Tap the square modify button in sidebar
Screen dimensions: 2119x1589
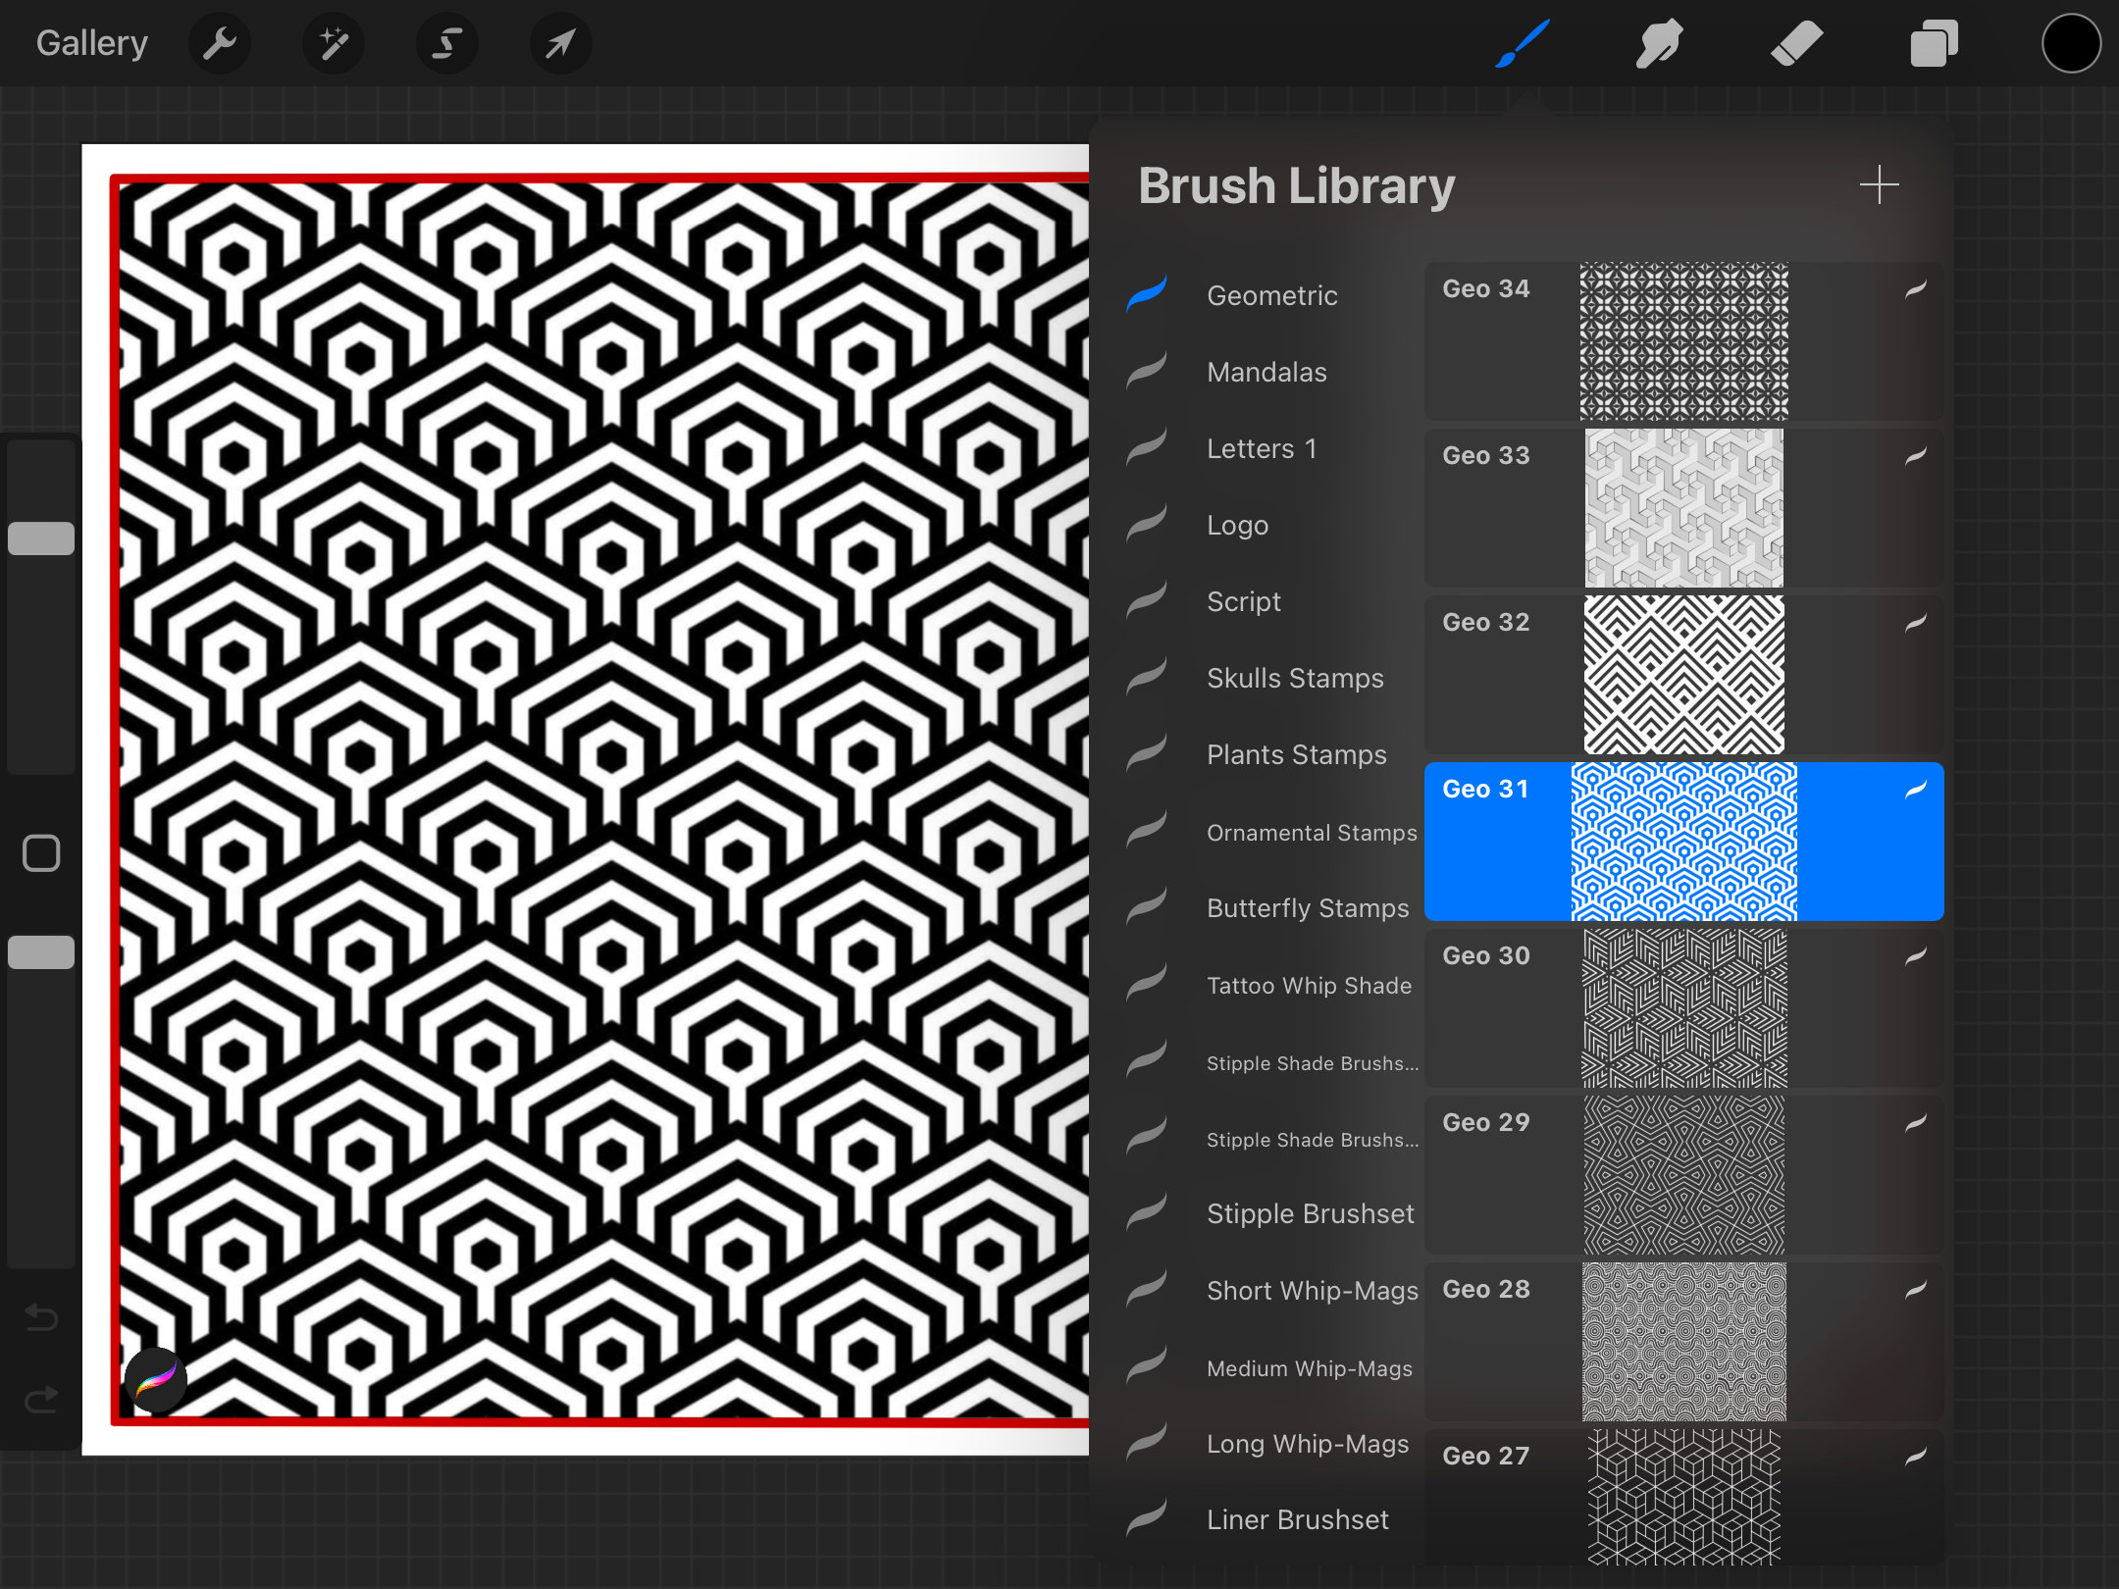tap(41, 853)
